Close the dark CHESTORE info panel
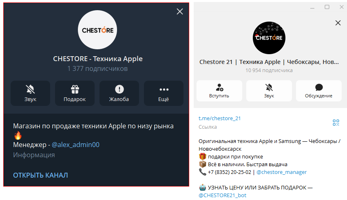Image resolution: width=347 pixels, height=200 pixels. coord(180,11)
